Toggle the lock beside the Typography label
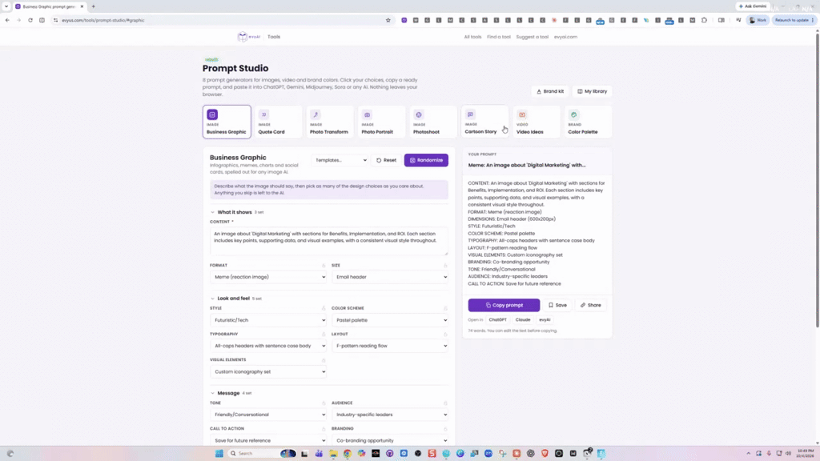The image size is (820, 461). coord(324,334)
